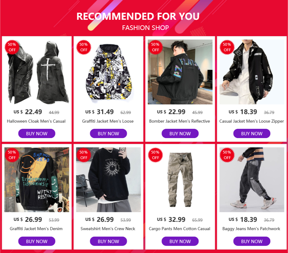Open the yellow Graffiti Jacket hoodie image

[108, 72]
